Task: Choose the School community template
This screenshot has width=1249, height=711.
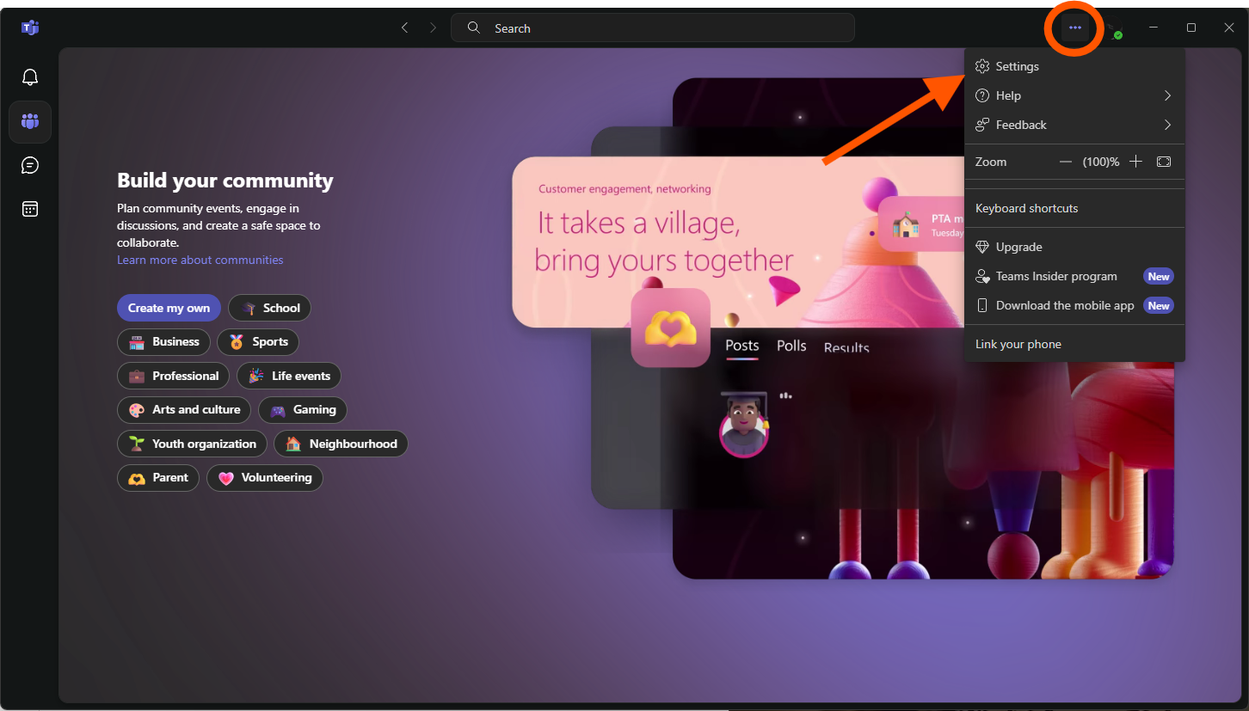Action: click(269, 308)
